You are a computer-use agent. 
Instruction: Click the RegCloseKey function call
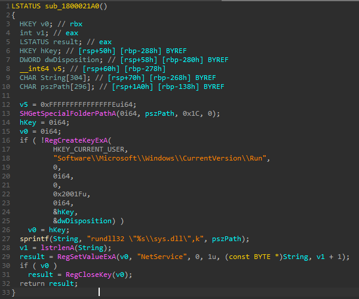[x=88, y=275]
